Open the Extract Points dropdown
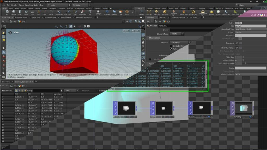Image resolution: width=267 pixels, height=150 pixels. point(251,32)
